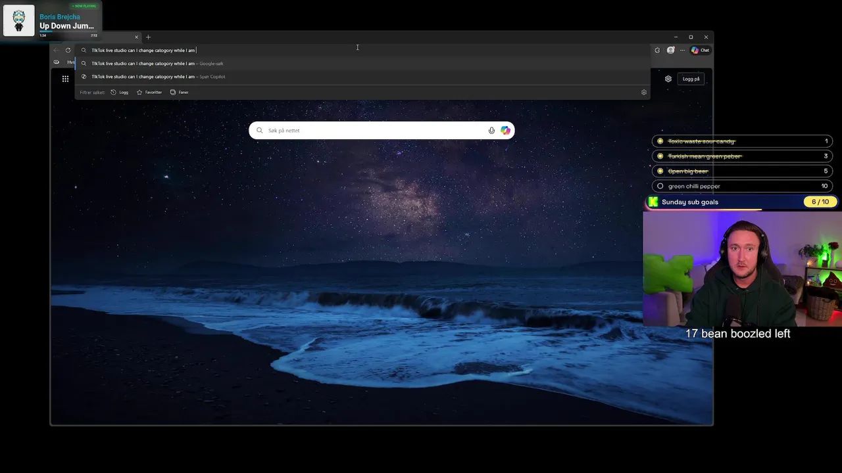Open Copilot from the search box icon

tap(505, 130)
